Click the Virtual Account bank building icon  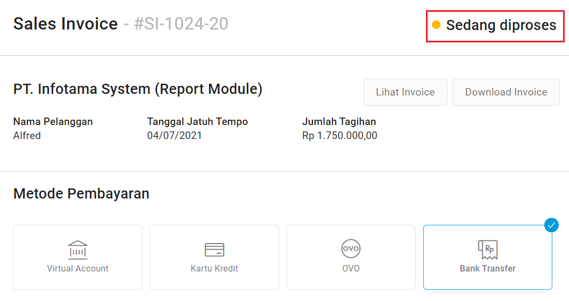point(77,249)
